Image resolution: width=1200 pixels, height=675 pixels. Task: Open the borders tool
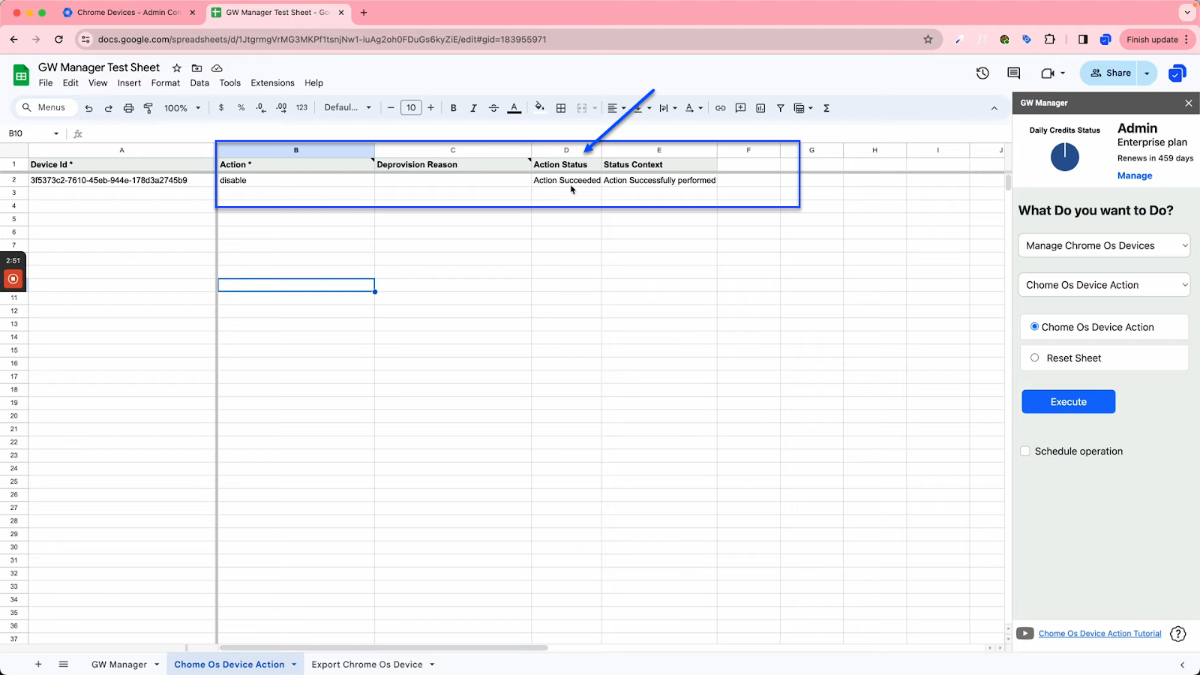pyautogui.click(x=560, y=108)
